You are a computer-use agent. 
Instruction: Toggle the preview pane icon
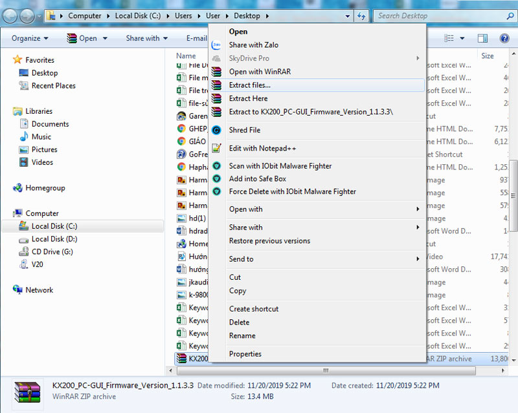point(482,39)
